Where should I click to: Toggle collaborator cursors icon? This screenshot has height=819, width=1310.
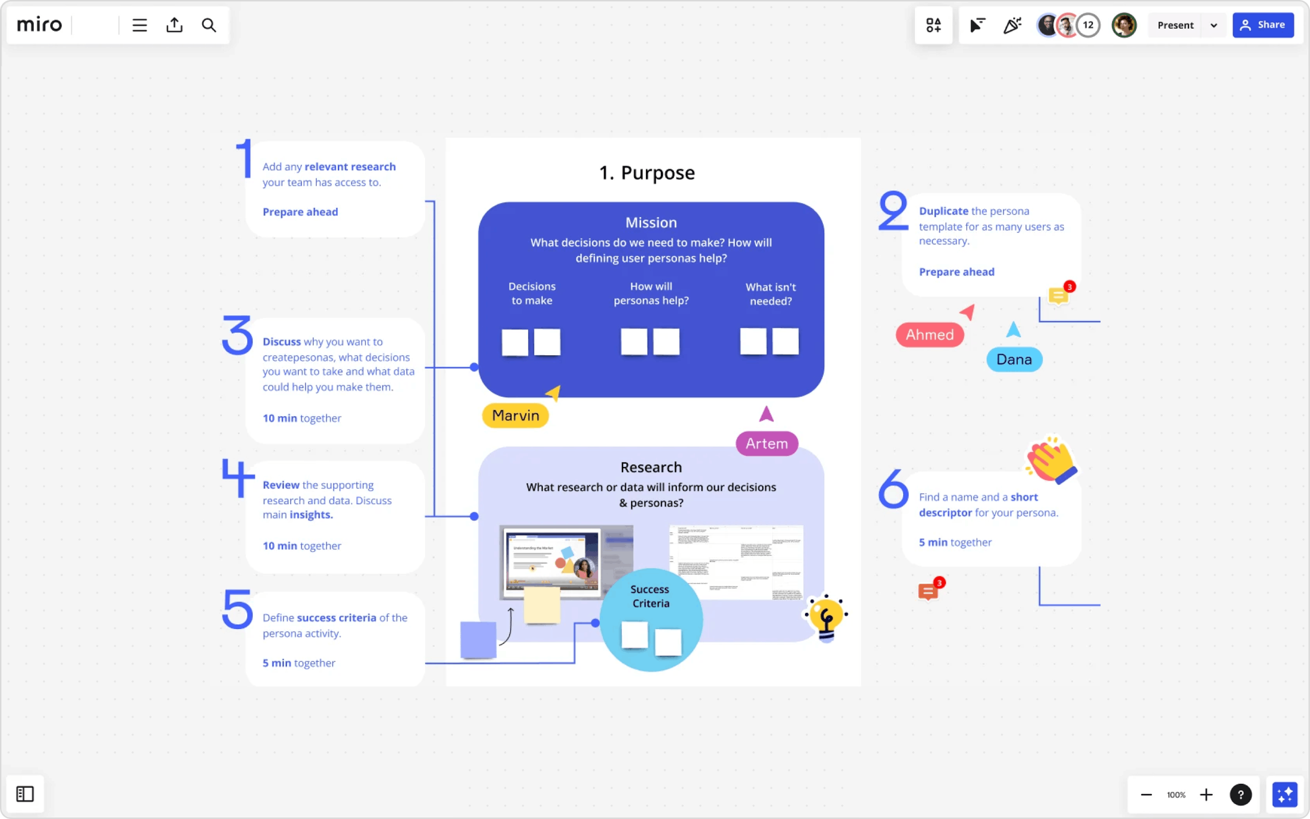(x=977, y=25)
